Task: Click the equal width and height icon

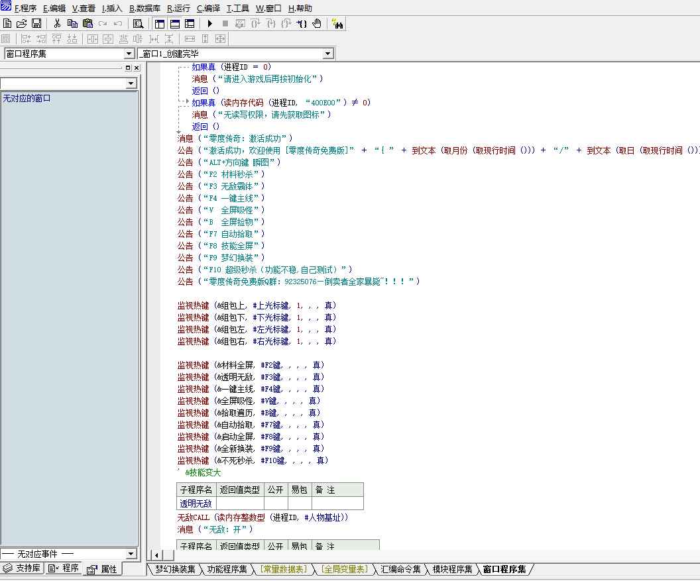Action: click(x=221, y=39)
